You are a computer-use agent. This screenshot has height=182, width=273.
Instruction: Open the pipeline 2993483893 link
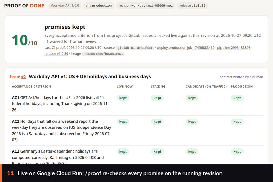pyautogui.click(x=234, y=48)
